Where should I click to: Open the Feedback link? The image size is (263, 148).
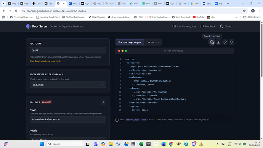tap(208, 26)
